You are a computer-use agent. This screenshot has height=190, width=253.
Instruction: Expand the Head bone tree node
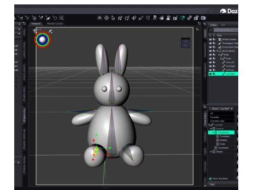click(221, 59)
